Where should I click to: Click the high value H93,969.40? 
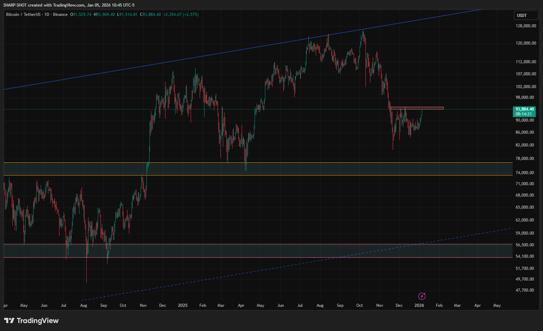click(104, 15)
